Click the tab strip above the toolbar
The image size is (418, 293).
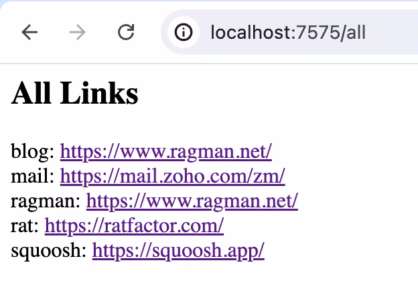tap(209, 3)
